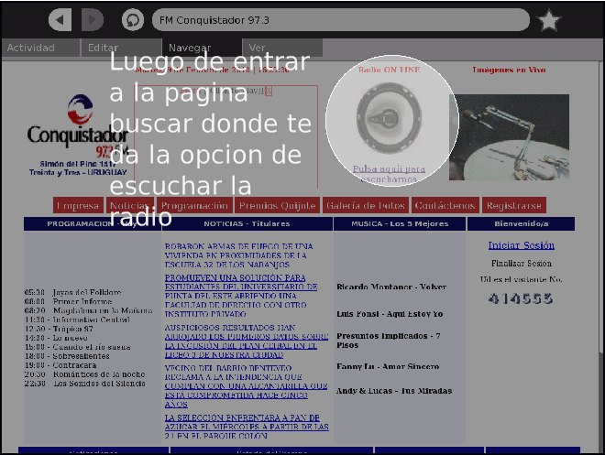Click the FM Conquistador 97.3 address field

[x=341, y=20]
